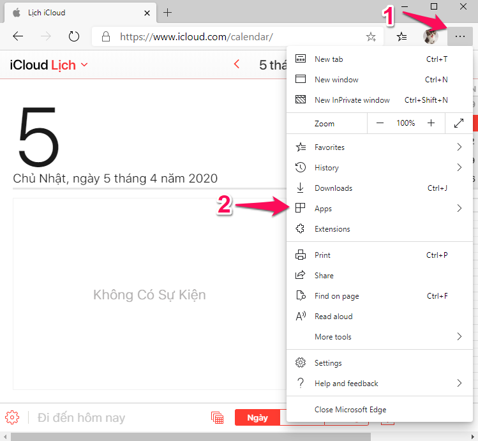Go to previous day with red chevron
The image size is (478, 441).
237,64
